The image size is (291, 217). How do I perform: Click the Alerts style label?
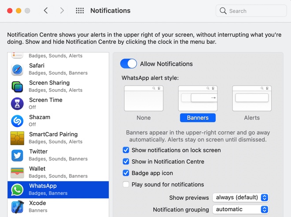click(252, 118)
